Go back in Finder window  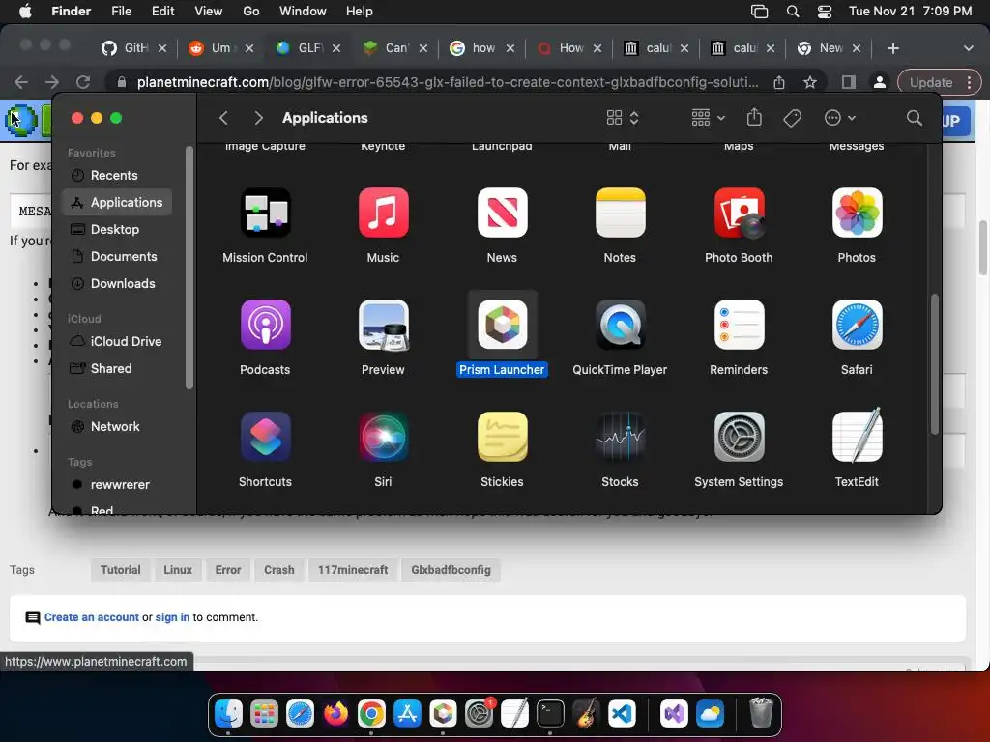[x=223, y=118]
